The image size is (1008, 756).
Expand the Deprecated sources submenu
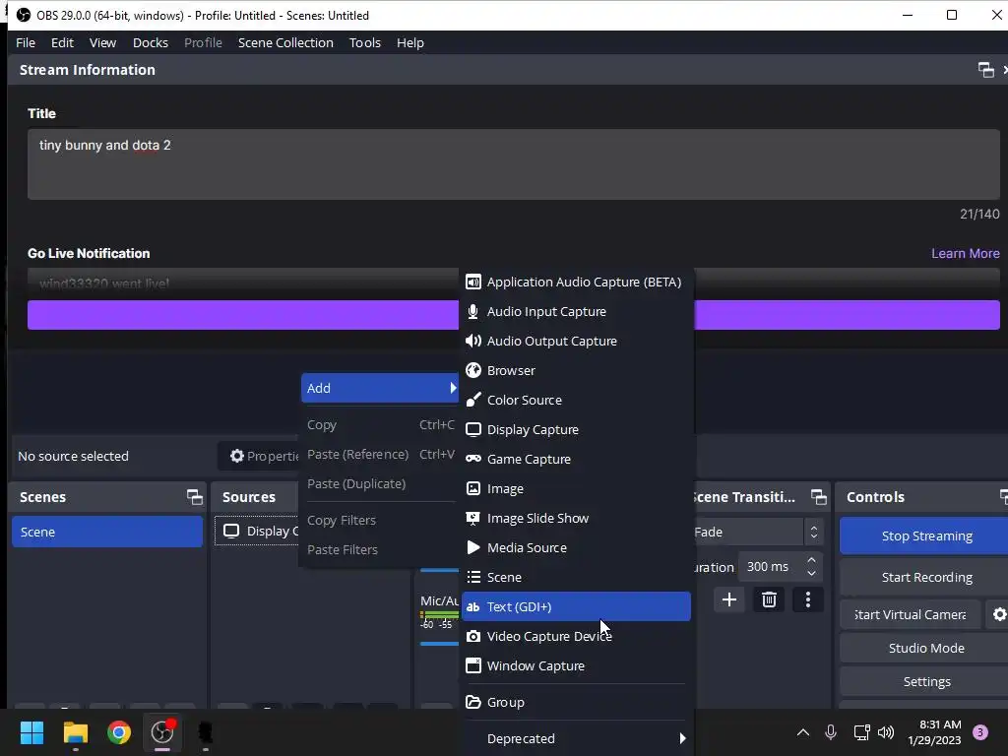(576, 738)
